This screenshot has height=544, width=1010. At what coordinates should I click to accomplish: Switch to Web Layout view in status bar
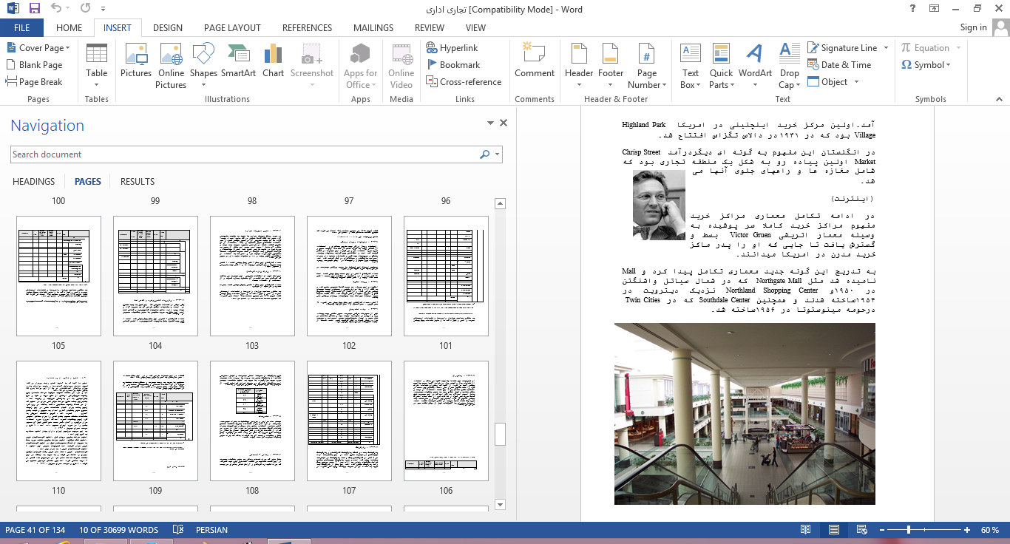pyautogui.click(x=862, y=530)
